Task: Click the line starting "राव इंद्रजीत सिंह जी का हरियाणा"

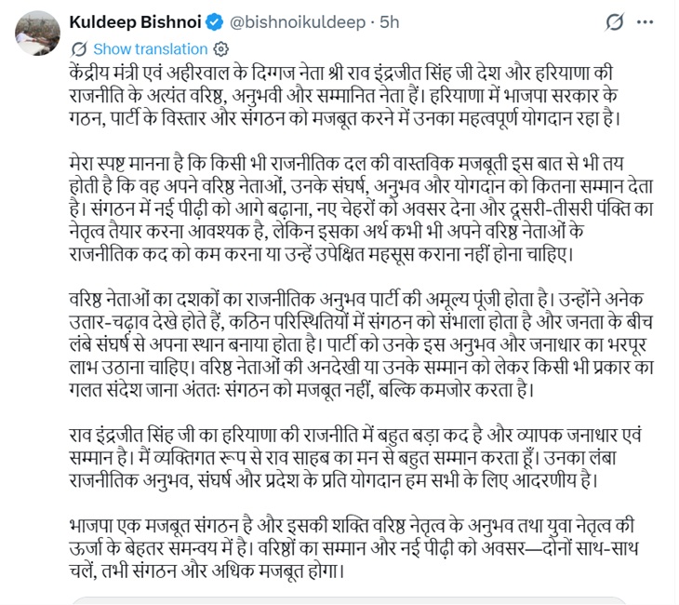Action: click(x=355, y=435)
